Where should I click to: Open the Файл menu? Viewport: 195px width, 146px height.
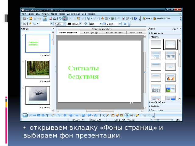click(24, 14)
